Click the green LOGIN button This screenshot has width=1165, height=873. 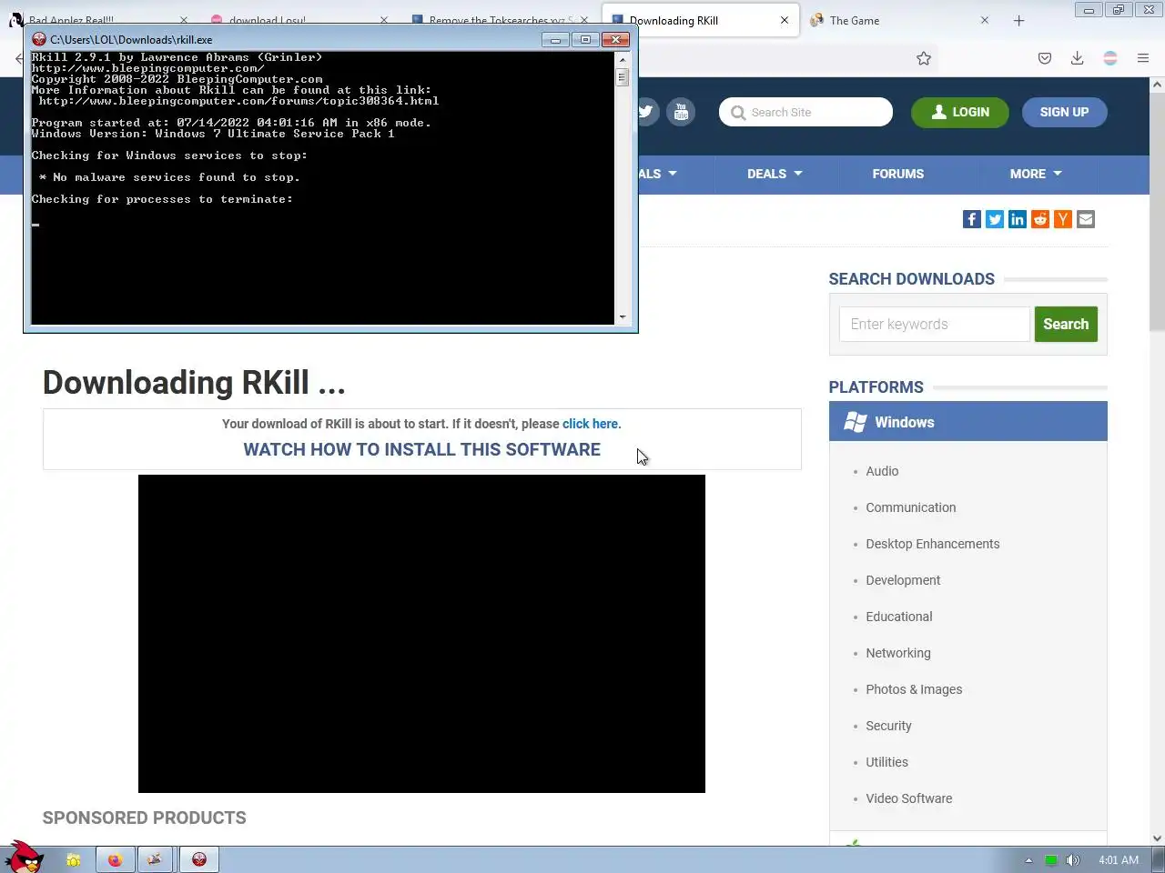click(960, 112)
